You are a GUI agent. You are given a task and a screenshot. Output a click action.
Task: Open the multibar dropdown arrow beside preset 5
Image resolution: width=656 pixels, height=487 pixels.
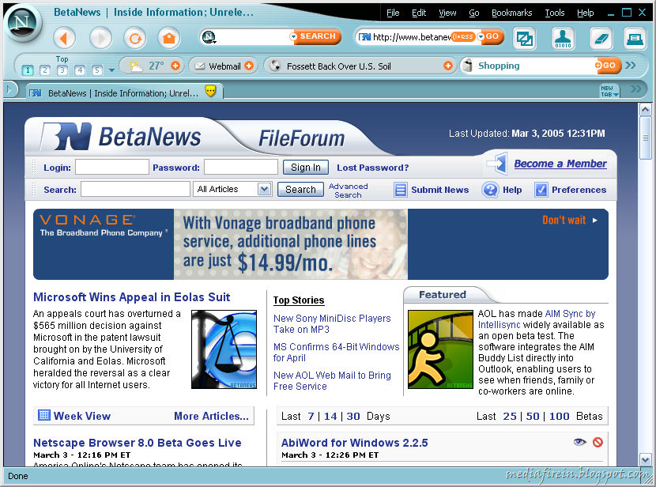(111, 70)
